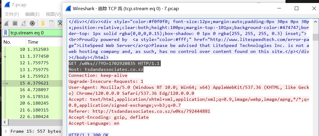319x136 pixels.
Task: Open the 文件(F) menu
Action: pyautogui.click(x=12, y=14)
